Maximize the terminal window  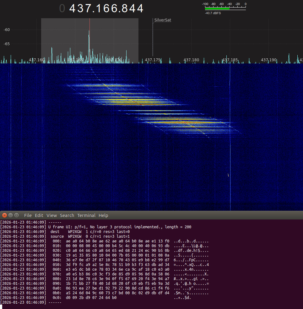[16, 215]
